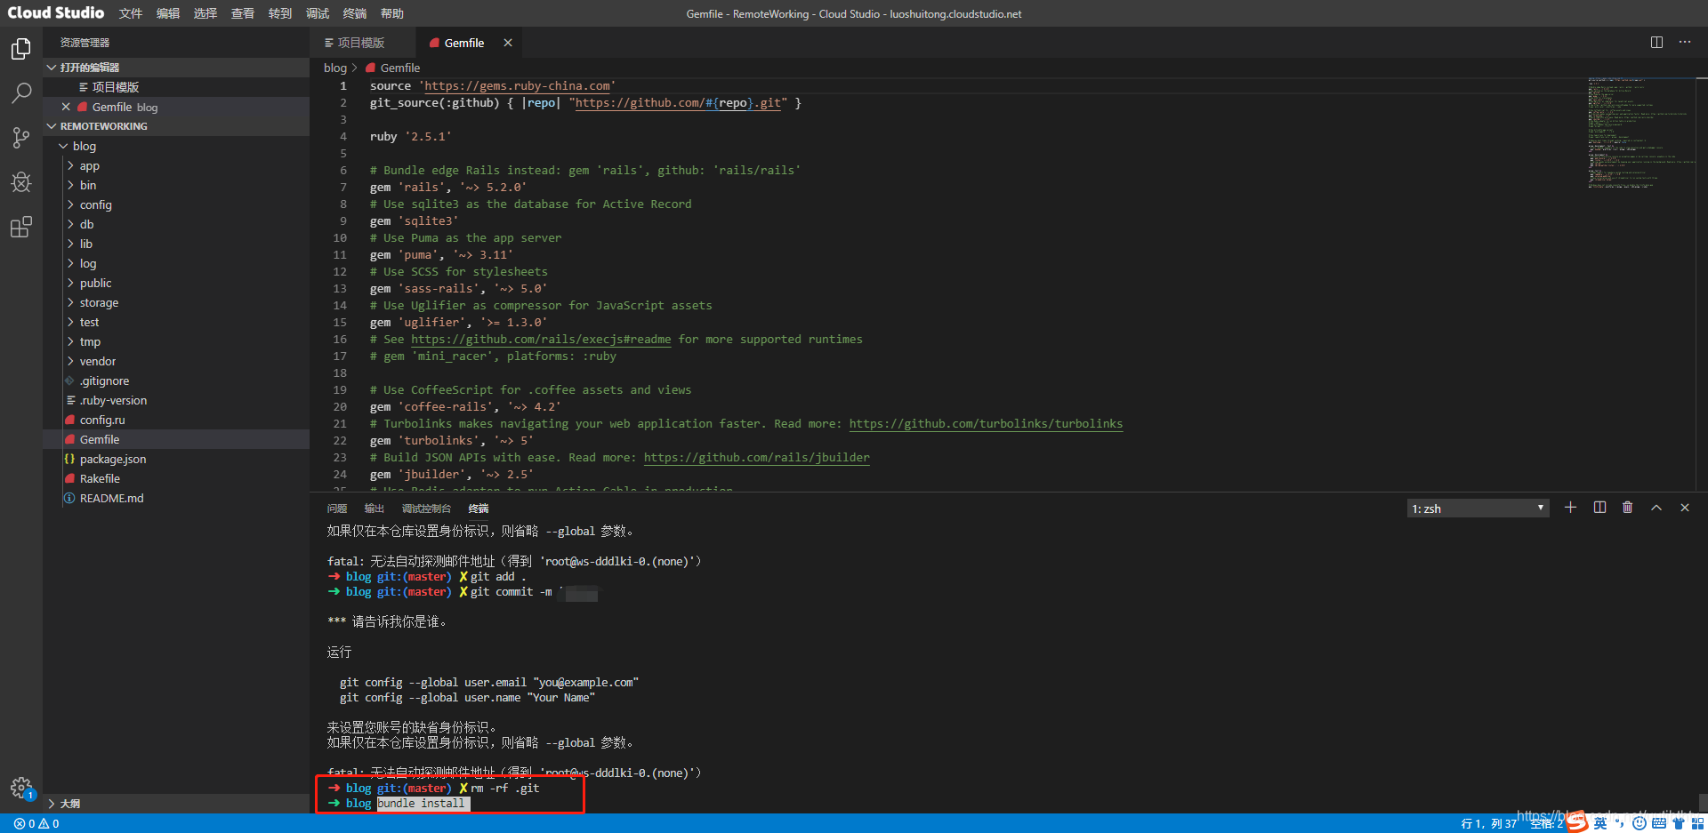Create a new terminal with plus icon
Viewport: 1708px width, 833px height.
1570,508
